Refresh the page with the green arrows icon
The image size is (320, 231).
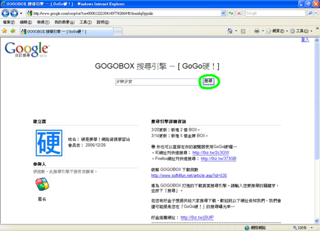point(231,13)
